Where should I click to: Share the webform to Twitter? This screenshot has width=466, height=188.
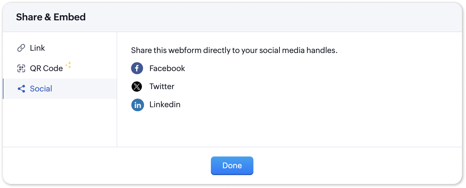click(162, 86)
